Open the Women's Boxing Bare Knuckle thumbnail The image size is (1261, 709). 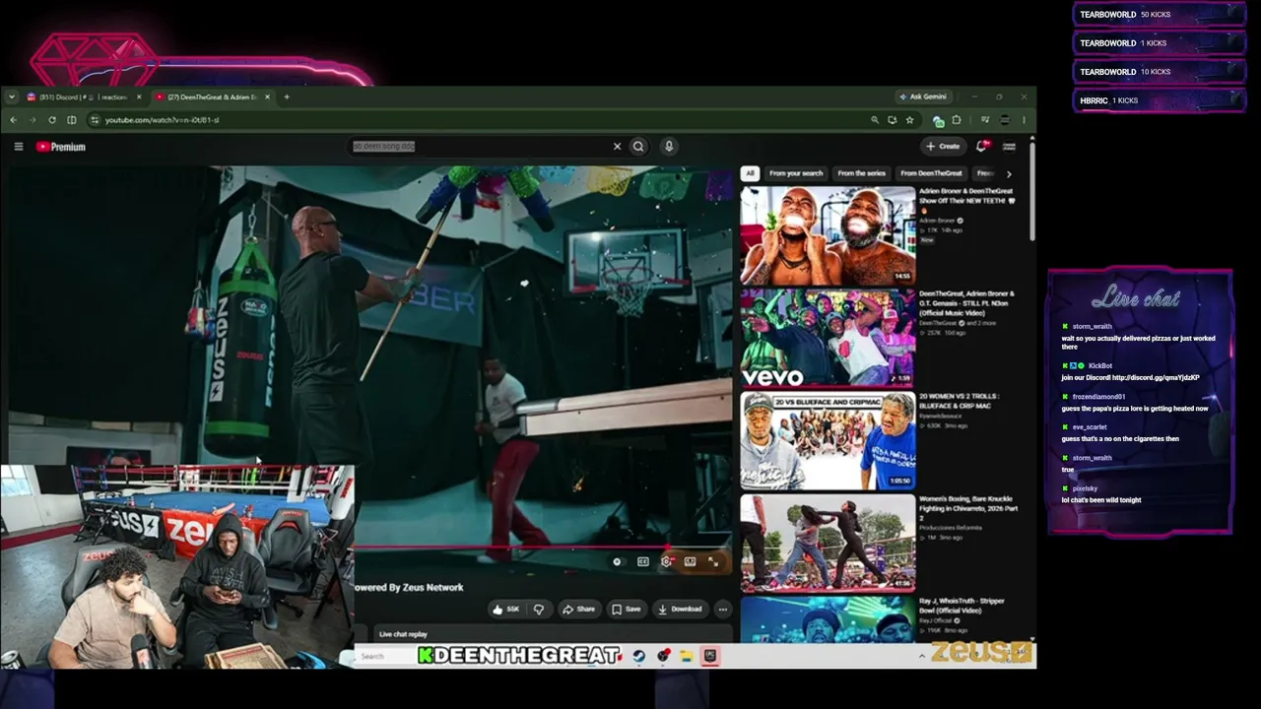828,543
